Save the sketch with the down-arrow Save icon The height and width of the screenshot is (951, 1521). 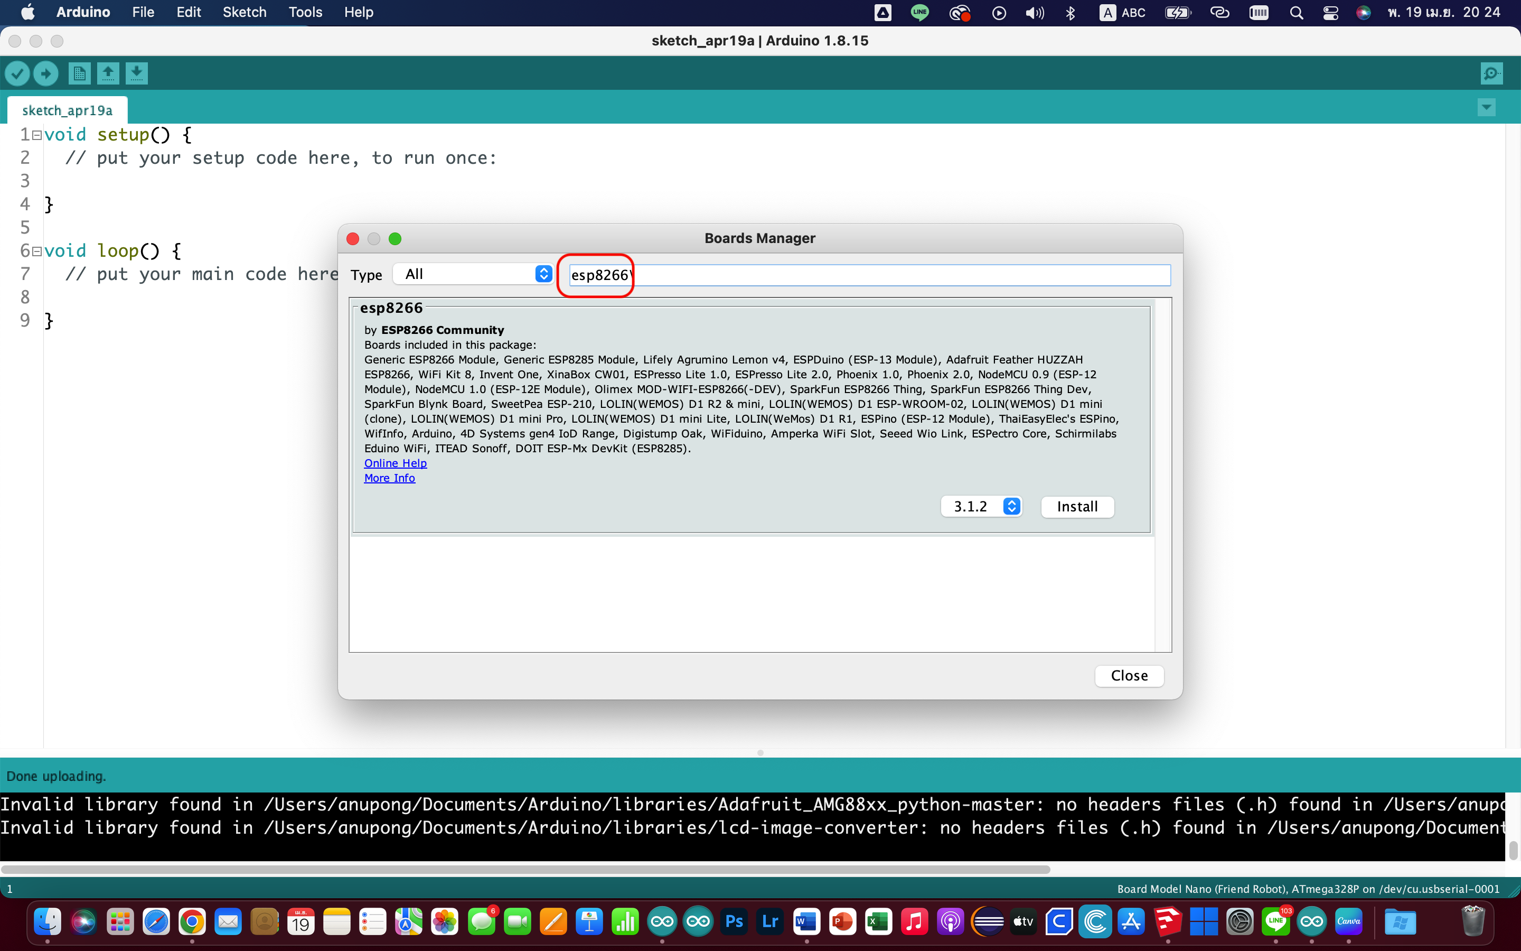coord(136,73)
